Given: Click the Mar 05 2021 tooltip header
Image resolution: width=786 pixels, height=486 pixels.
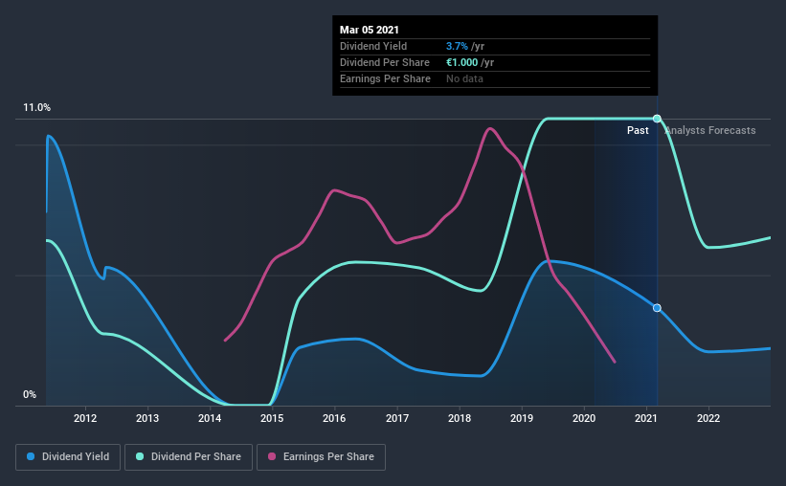Looking at the screenshot, I should (x=369, y=30).
